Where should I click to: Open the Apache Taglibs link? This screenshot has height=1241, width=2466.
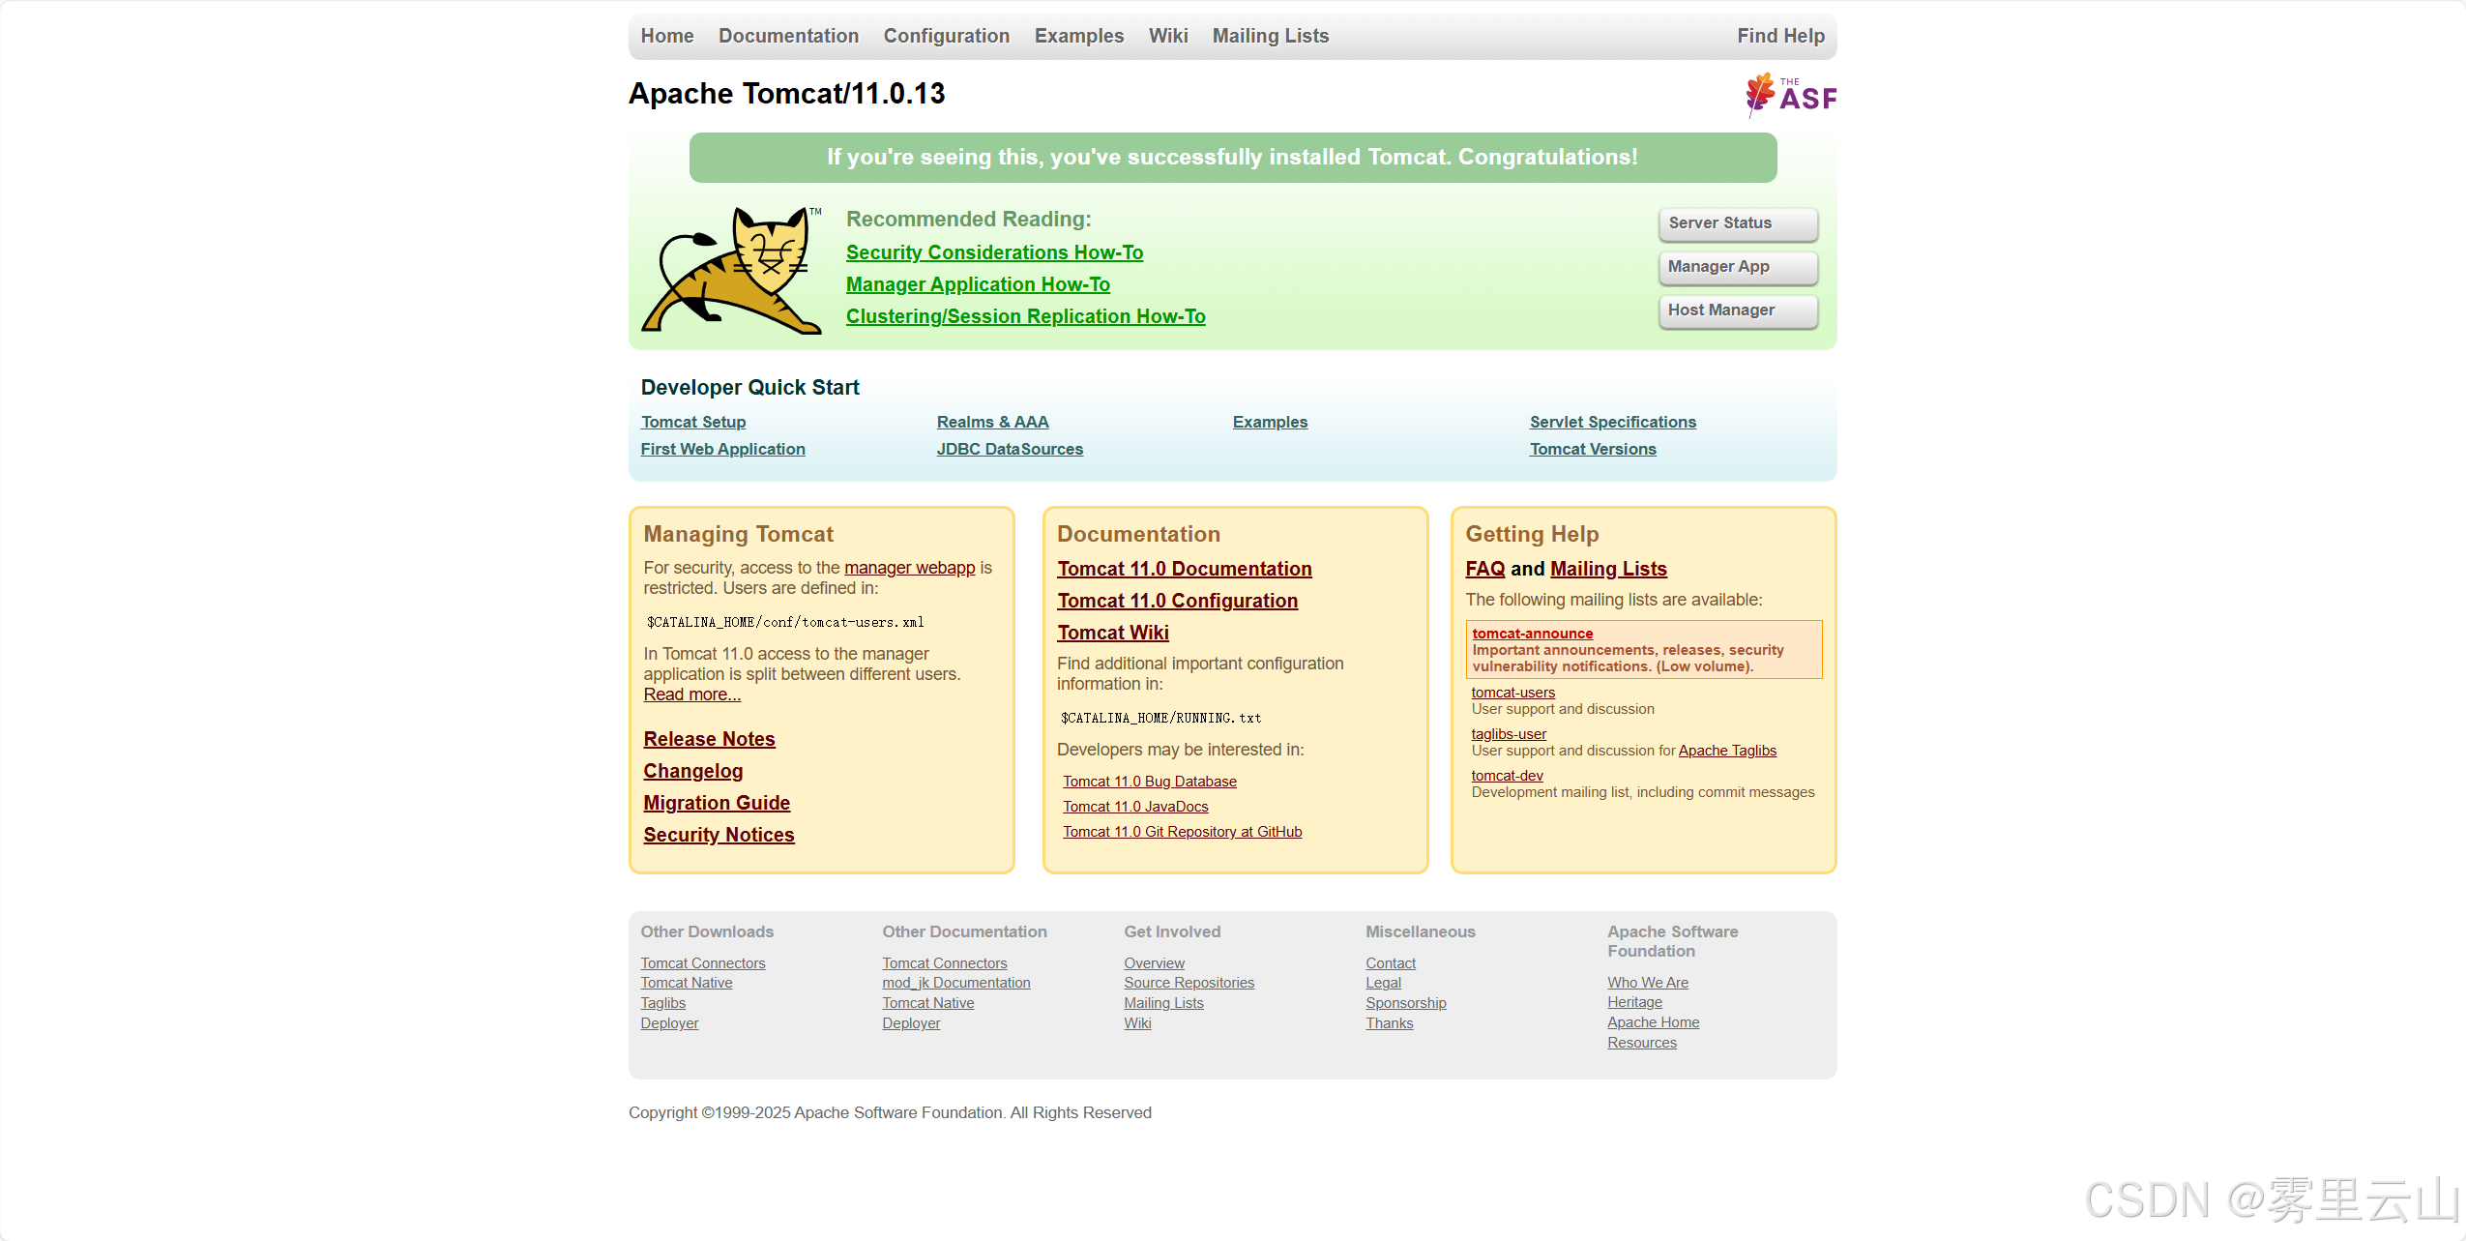tap(1726, 751)
